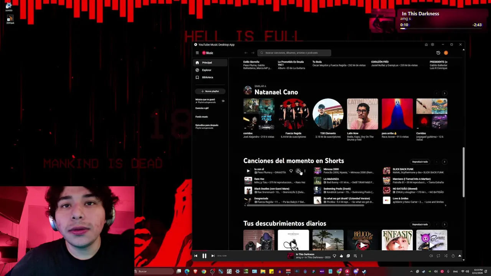Go back with the left arrow
491x276 pixels.
pyautogui.click(x=246, y=53)
